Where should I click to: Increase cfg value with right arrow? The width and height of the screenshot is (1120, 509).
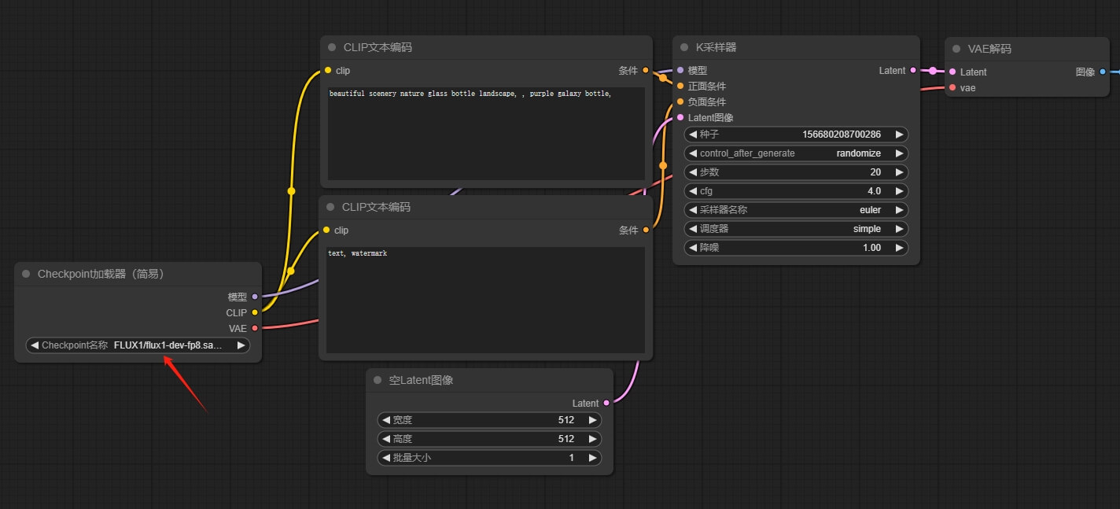[x=900, y=191]
